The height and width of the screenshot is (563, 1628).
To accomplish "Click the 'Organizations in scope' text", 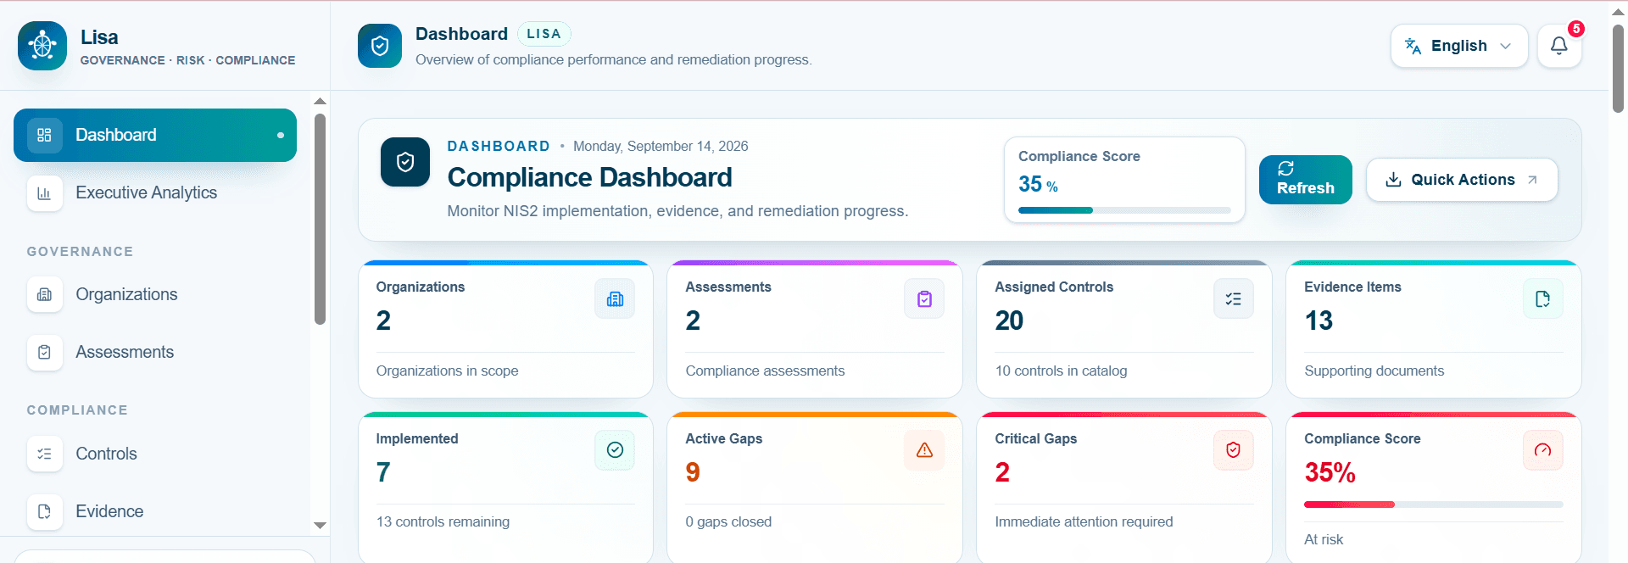I will click(x=447, y=371).
